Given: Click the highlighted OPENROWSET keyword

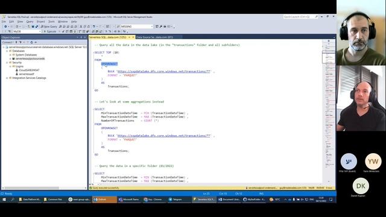Looking at the screenshot, I should [109, 64].
